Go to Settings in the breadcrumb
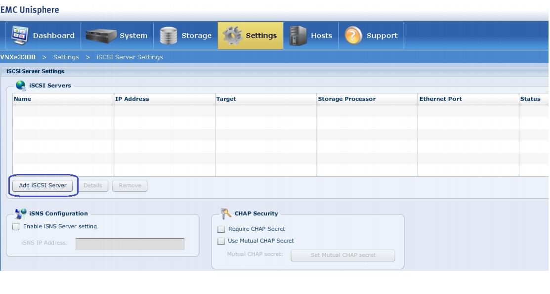 pyautogui.click(x=66, y=57)
